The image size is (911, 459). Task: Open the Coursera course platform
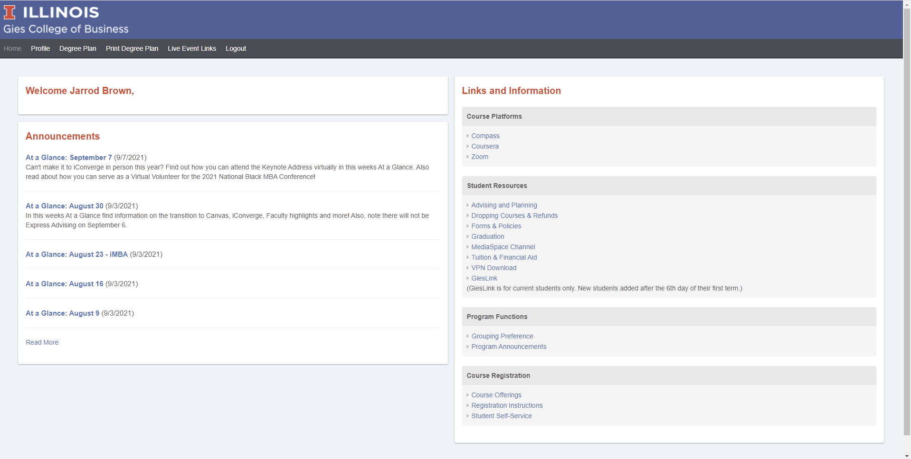pyautogui.click(x=485, y=146)
